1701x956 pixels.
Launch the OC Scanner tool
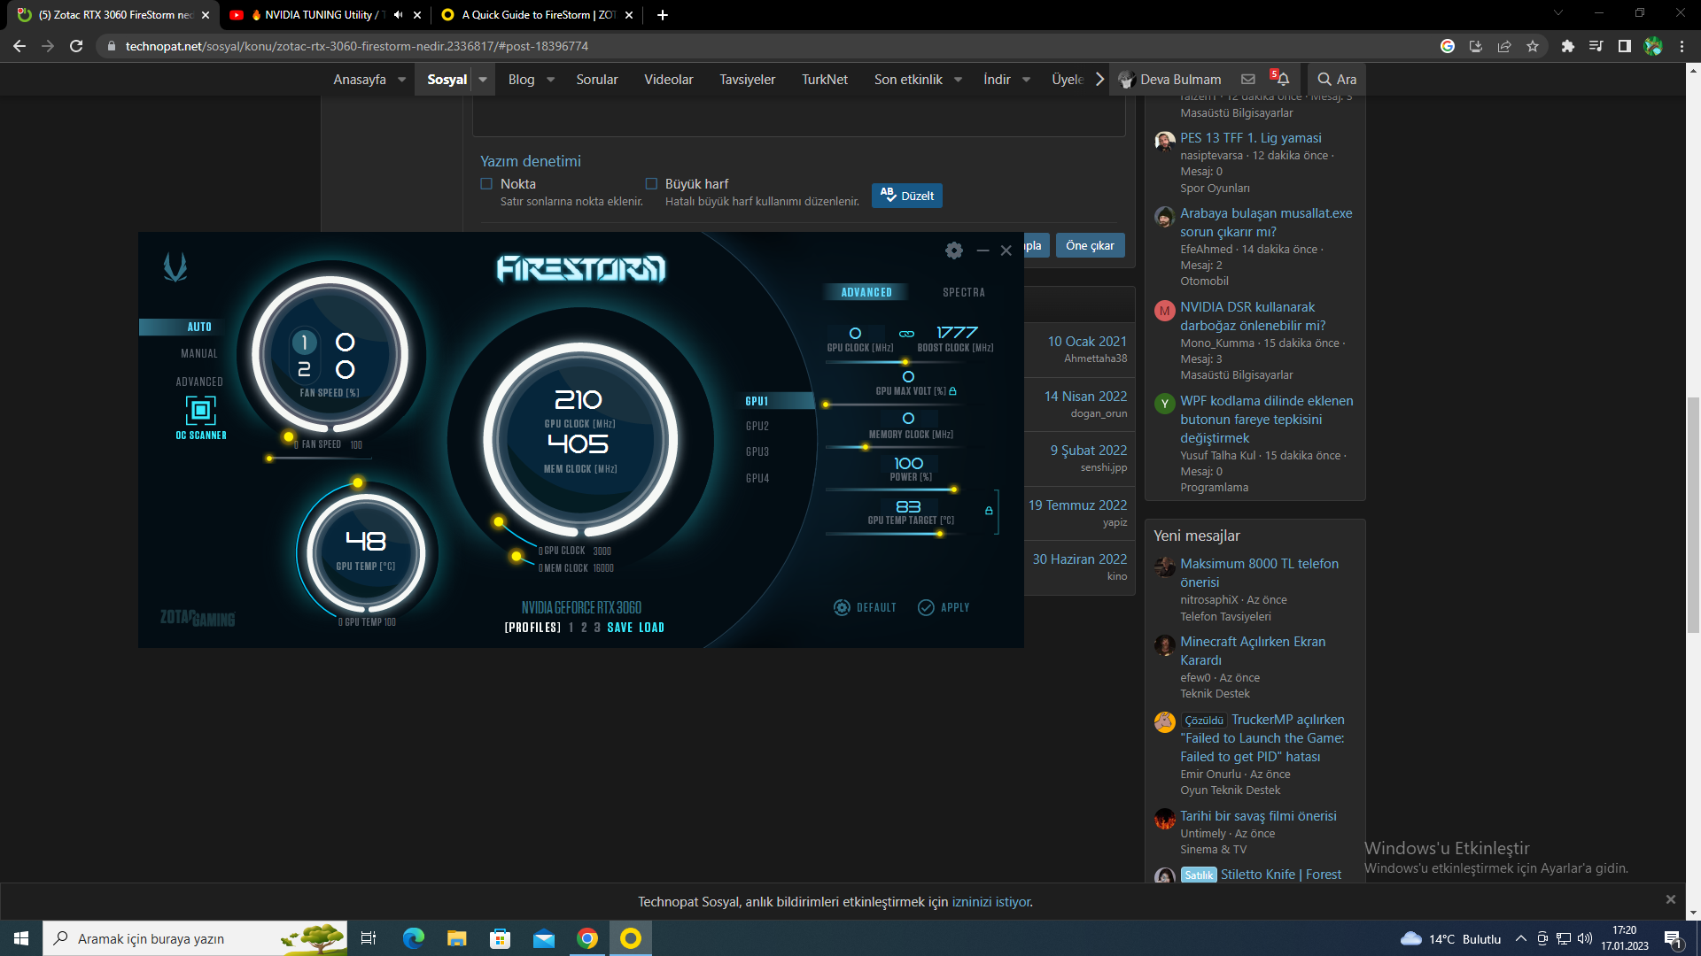point(201,412)
